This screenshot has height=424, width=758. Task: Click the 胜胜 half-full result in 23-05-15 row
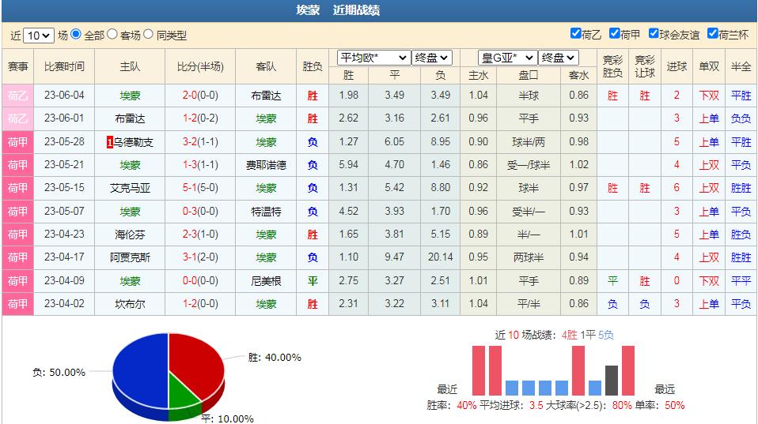[741, 188]
